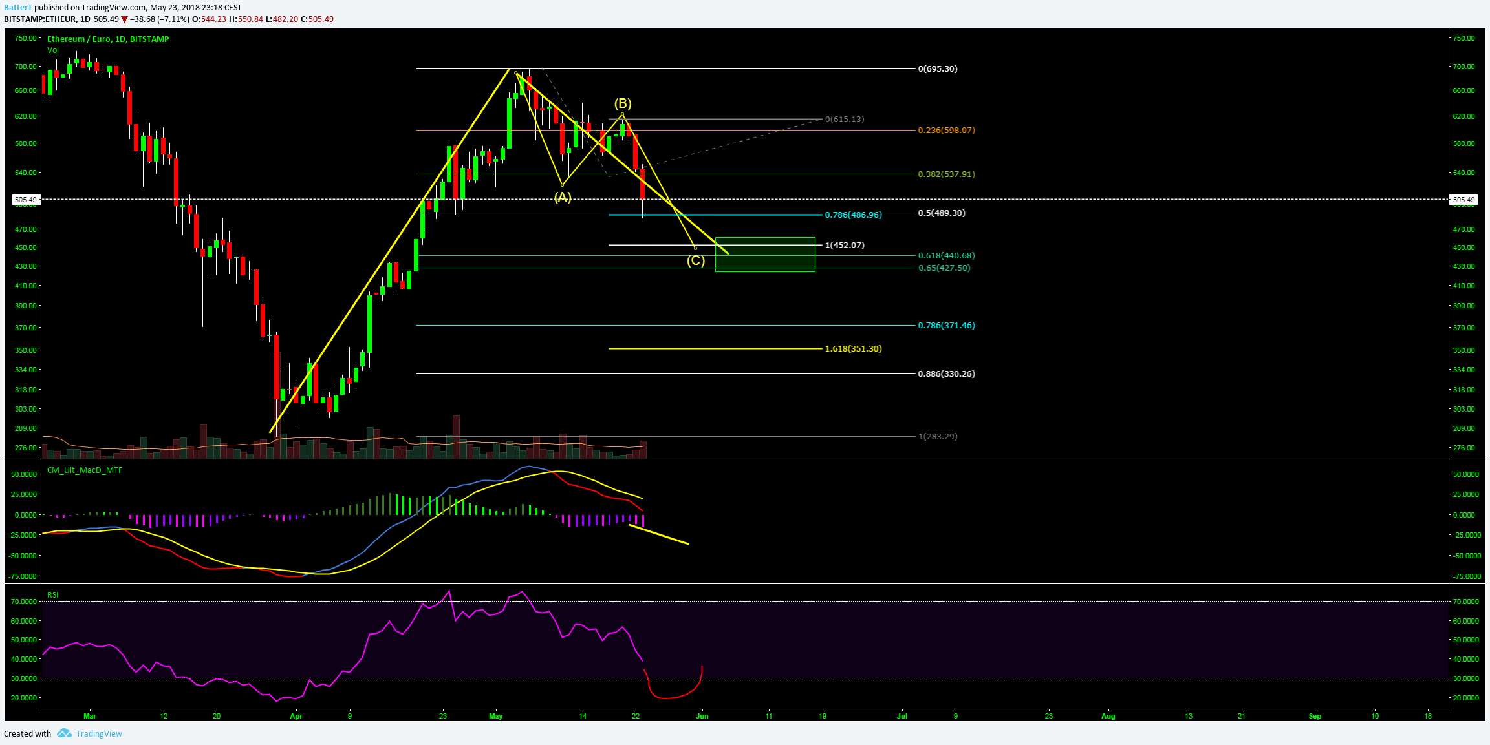
Task: Click the (A) wave label
Action: click(x=563, y=196)
